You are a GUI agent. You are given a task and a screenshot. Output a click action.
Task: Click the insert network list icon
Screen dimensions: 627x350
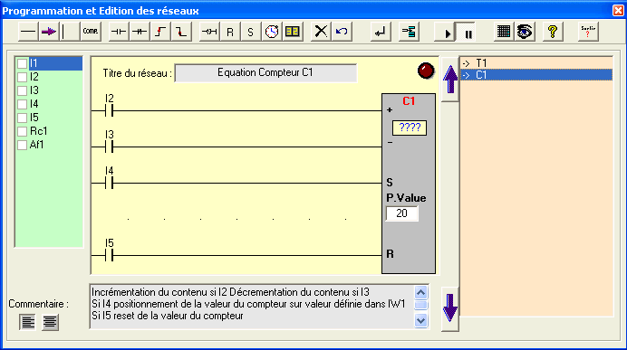click(409, 32)
